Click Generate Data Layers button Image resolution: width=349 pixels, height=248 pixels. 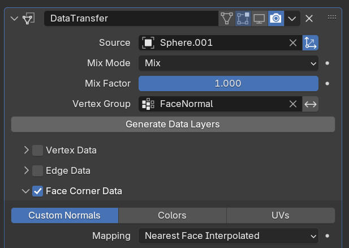(x=173, y=124)
